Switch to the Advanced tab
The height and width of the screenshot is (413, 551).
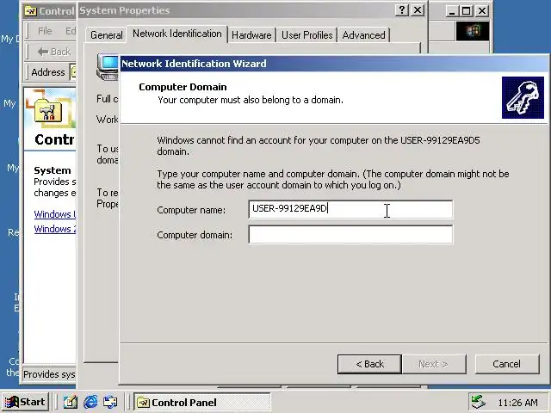363,35
